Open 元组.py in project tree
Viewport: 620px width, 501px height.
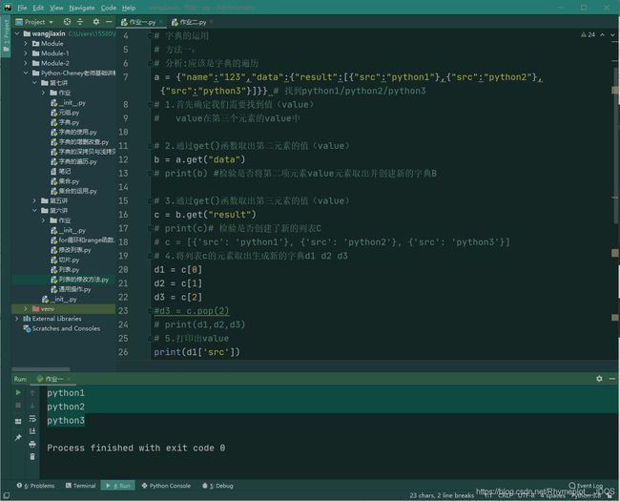[x=65, y=113]
